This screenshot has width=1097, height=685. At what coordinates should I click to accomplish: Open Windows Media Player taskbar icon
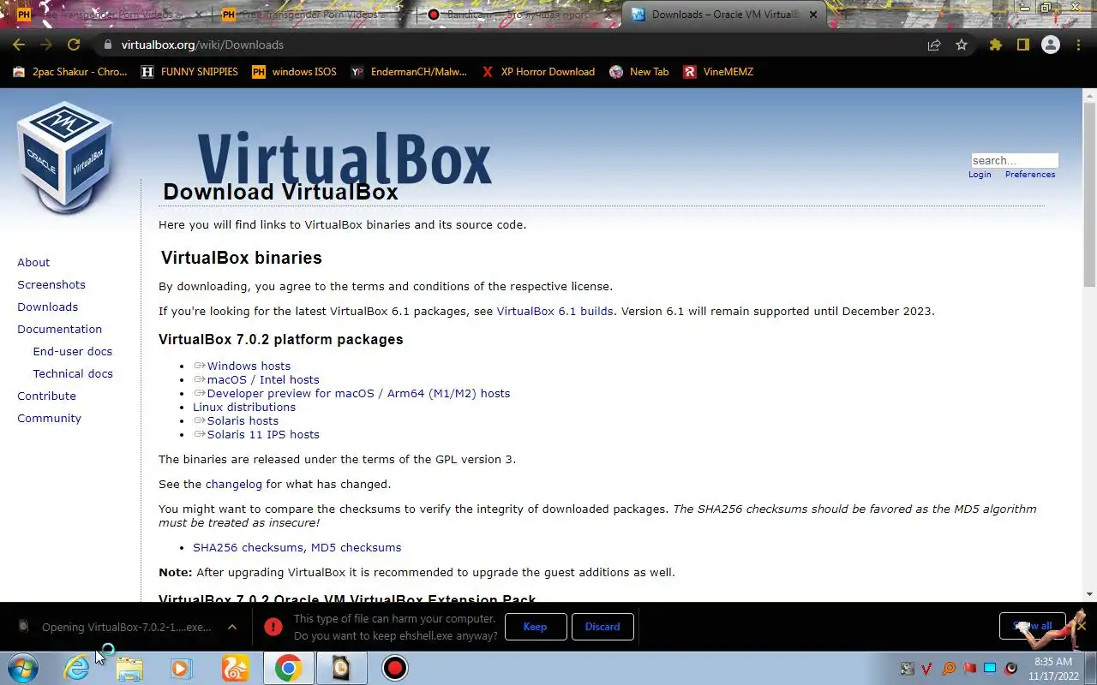point(182,668)
